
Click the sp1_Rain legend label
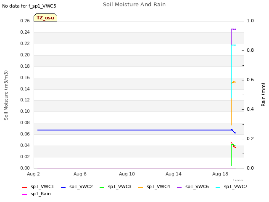pos(41,194)
